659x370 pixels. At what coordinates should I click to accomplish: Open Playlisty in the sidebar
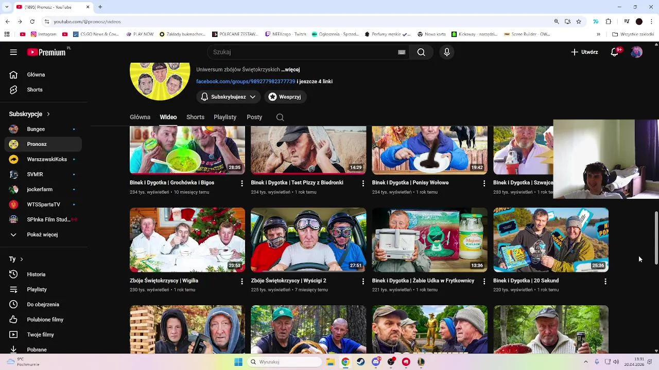click(x=43, y=289)
